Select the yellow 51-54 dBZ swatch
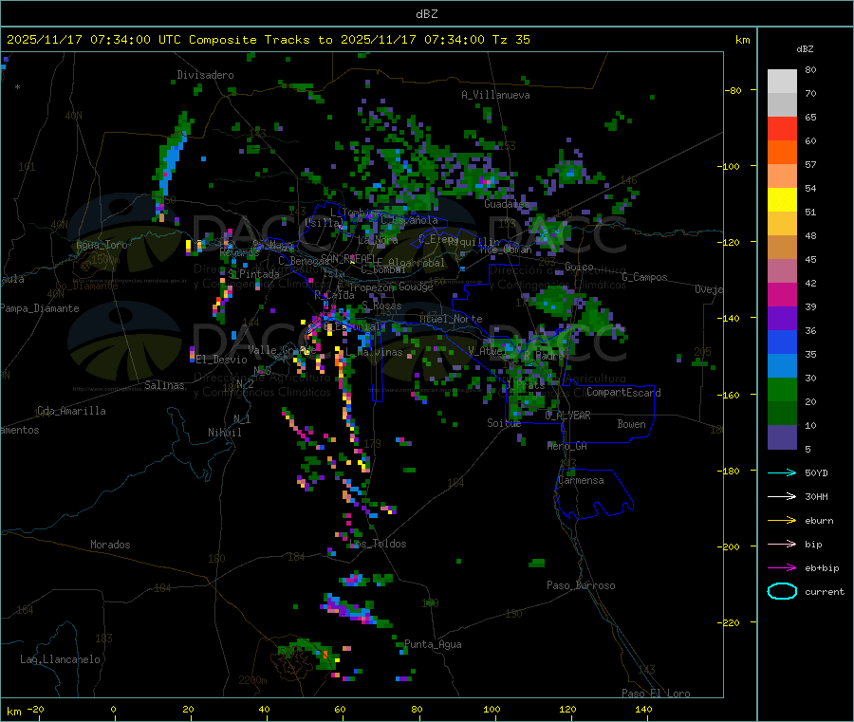 coord(782,200)
